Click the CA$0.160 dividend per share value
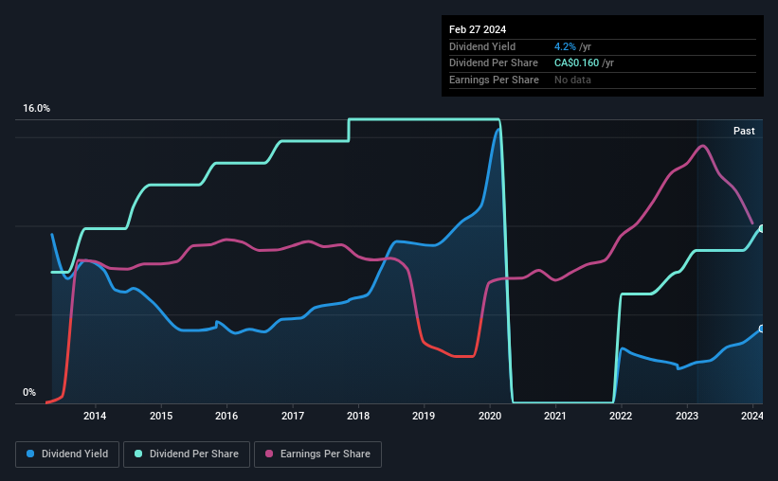The height and width of the screenshot is (481, 778). (x=576, y=63)
